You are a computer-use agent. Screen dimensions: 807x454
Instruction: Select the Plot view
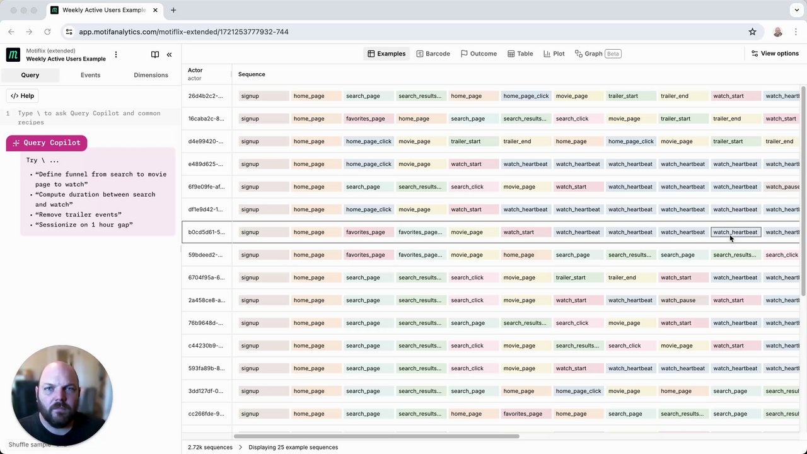(554, 54)
